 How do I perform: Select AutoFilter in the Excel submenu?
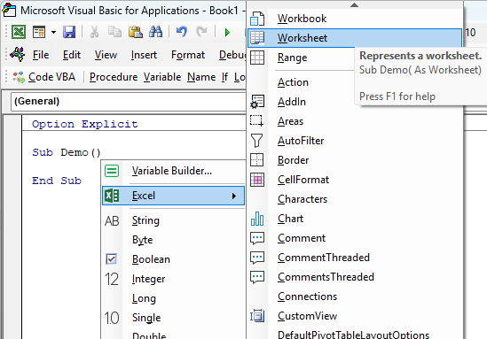[355, 141]
